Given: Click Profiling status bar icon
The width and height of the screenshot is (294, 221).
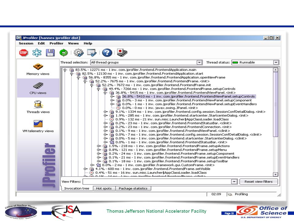Looking at the screenshot, I should (230, 194).
